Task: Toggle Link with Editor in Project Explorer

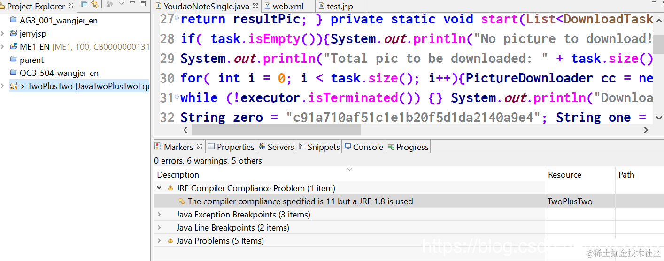Action: (x=95, y=5)
